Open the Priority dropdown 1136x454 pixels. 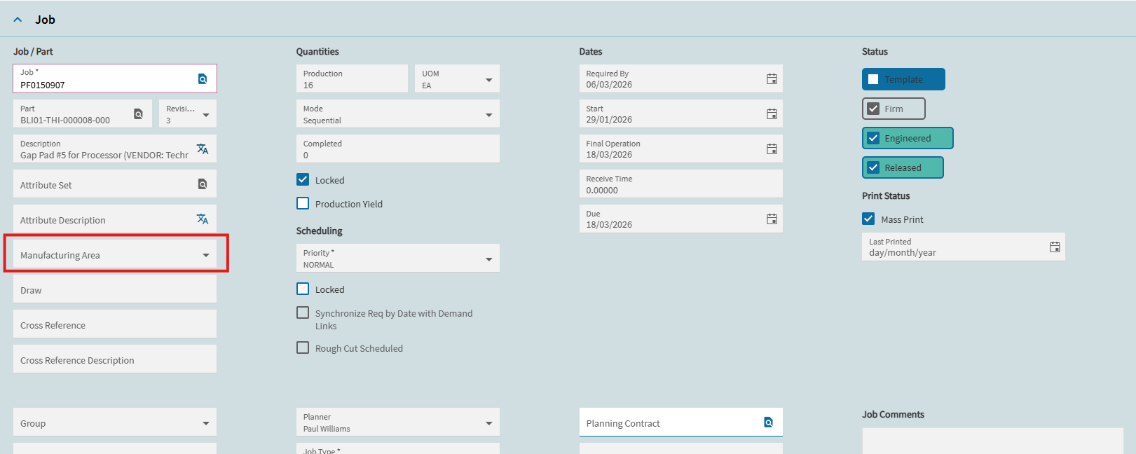click(489, 259)
